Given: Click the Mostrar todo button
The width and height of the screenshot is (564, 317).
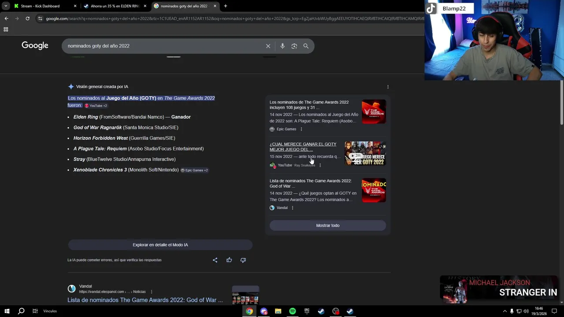Looking at the screenshot, I should [328, 225].
